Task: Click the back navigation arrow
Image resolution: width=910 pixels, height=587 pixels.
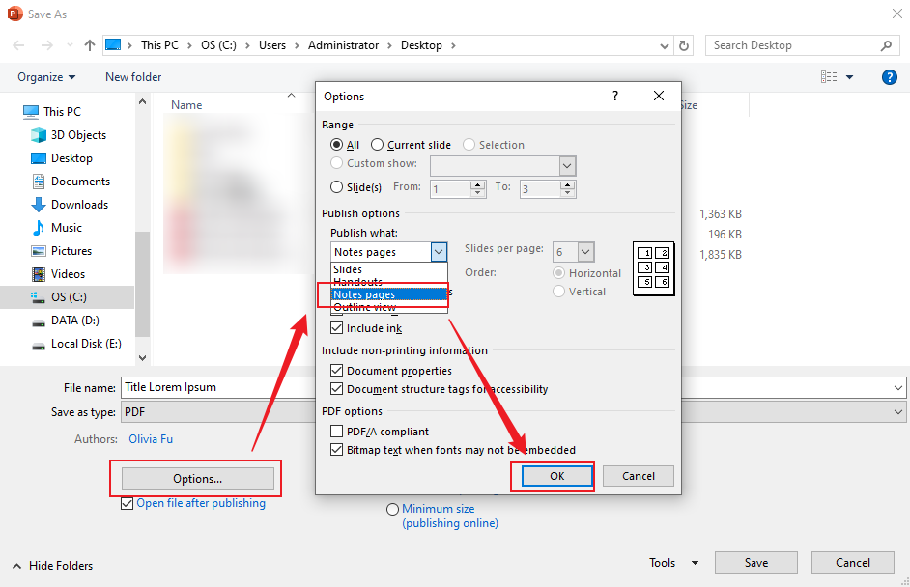Action: coord(18,44)
